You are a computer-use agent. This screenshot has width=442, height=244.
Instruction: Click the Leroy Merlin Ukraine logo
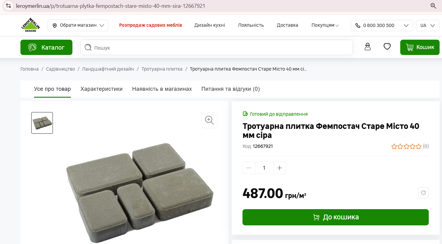(30, 25)
